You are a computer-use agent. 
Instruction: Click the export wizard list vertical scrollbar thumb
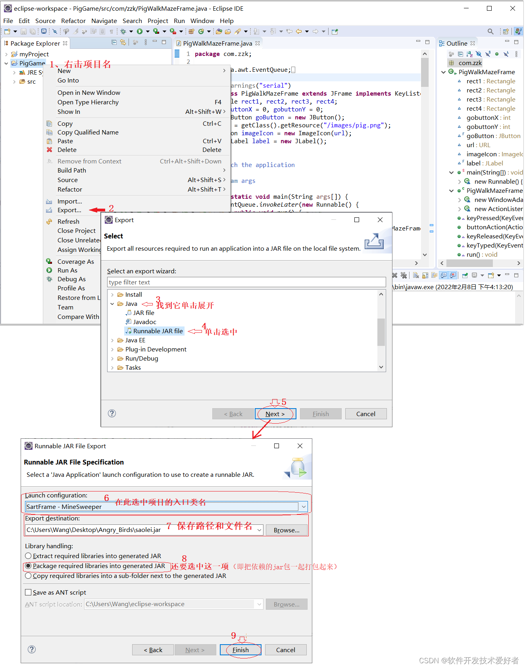tap(381, 332)
